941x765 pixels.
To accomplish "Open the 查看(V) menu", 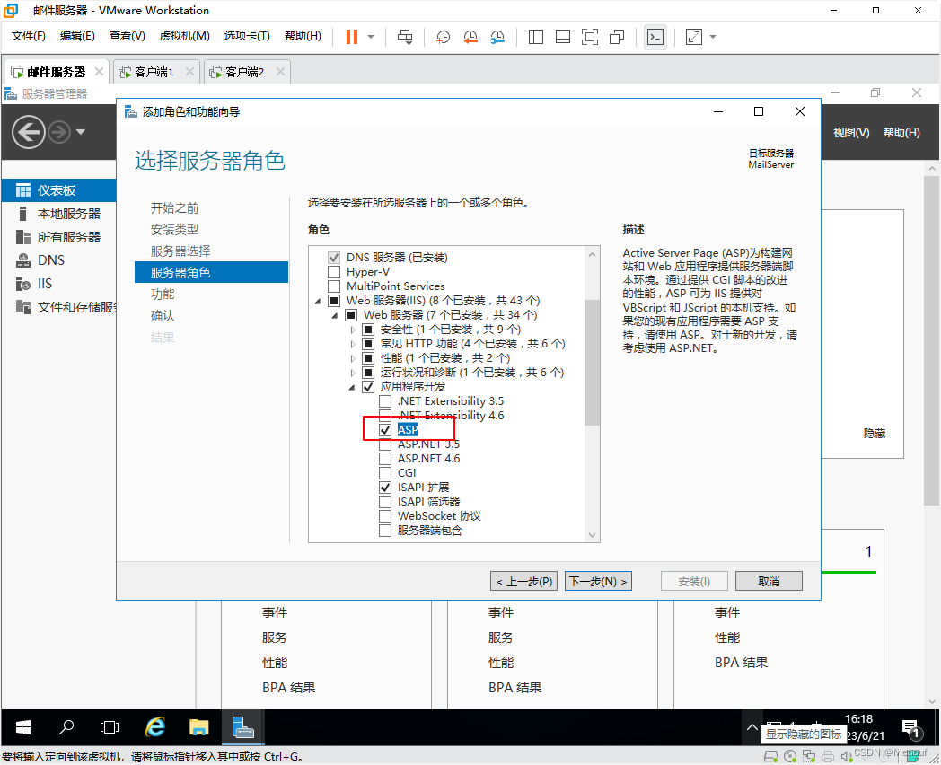I will [128, 36].
